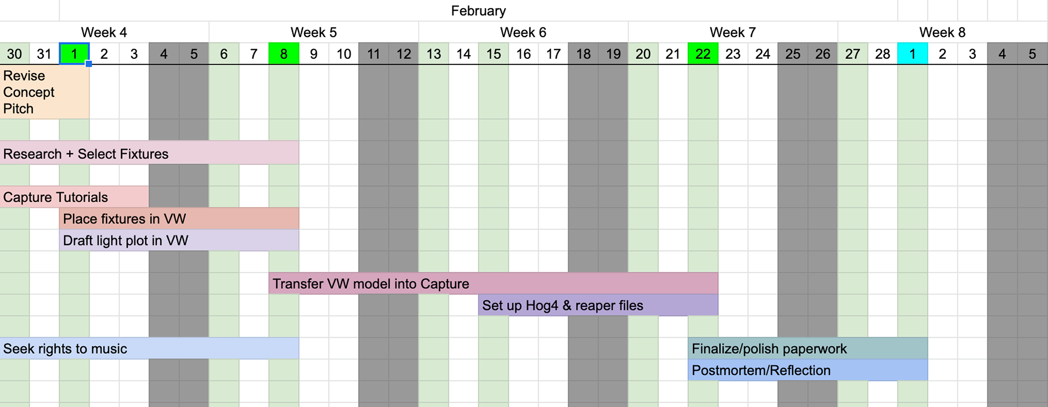Image resolution: width=1048 pixels, height=407 pixels.
Task: Click the Transfer VW model into Capture bar
Action: [x=493, y=283]
